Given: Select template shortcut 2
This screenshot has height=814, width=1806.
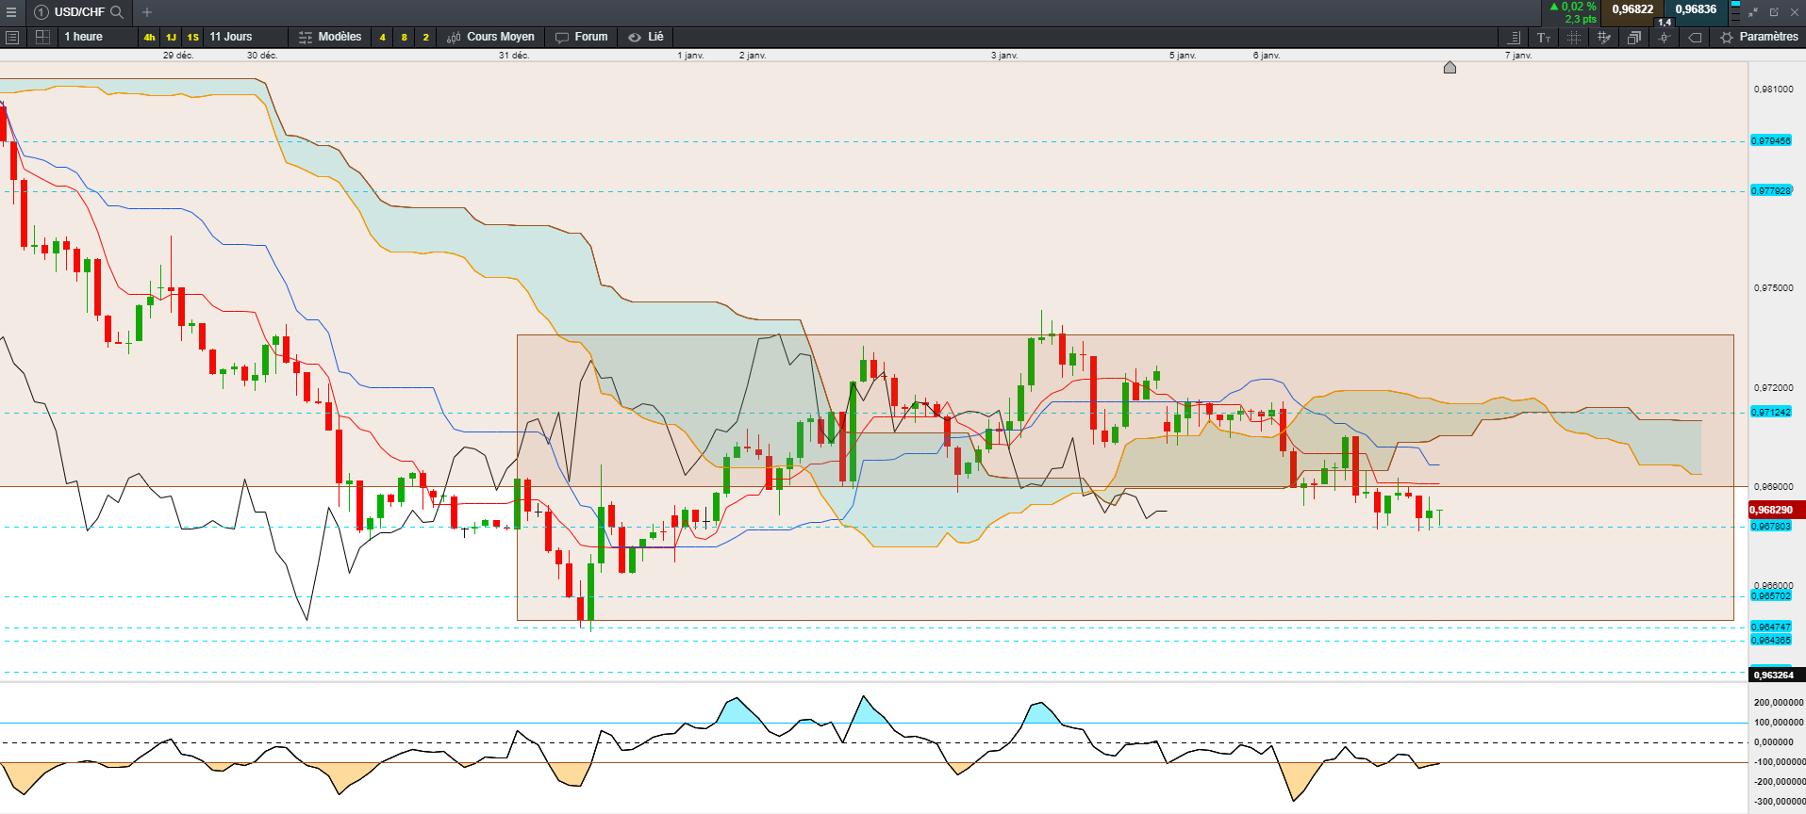Looking at the screenshot, I should pos(425,37).
